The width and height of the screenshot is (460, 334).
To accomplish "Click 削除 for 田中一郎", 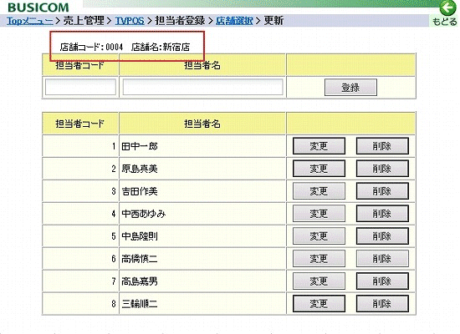I will (382, 146).
